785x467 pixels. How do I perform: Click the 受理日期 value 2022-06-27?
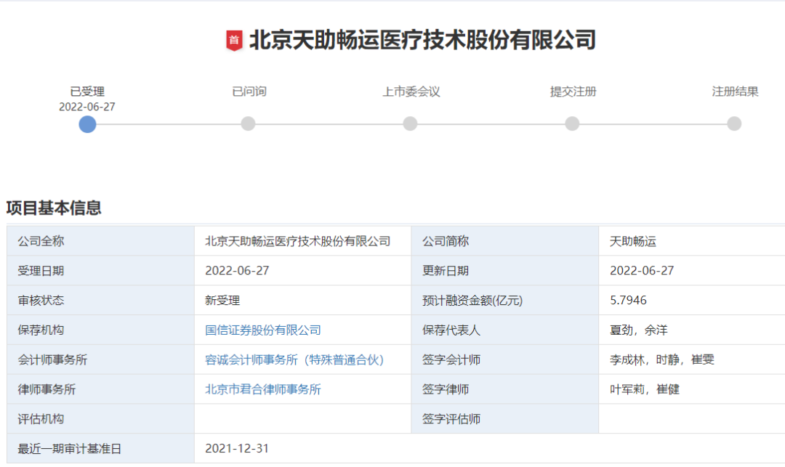237,270
